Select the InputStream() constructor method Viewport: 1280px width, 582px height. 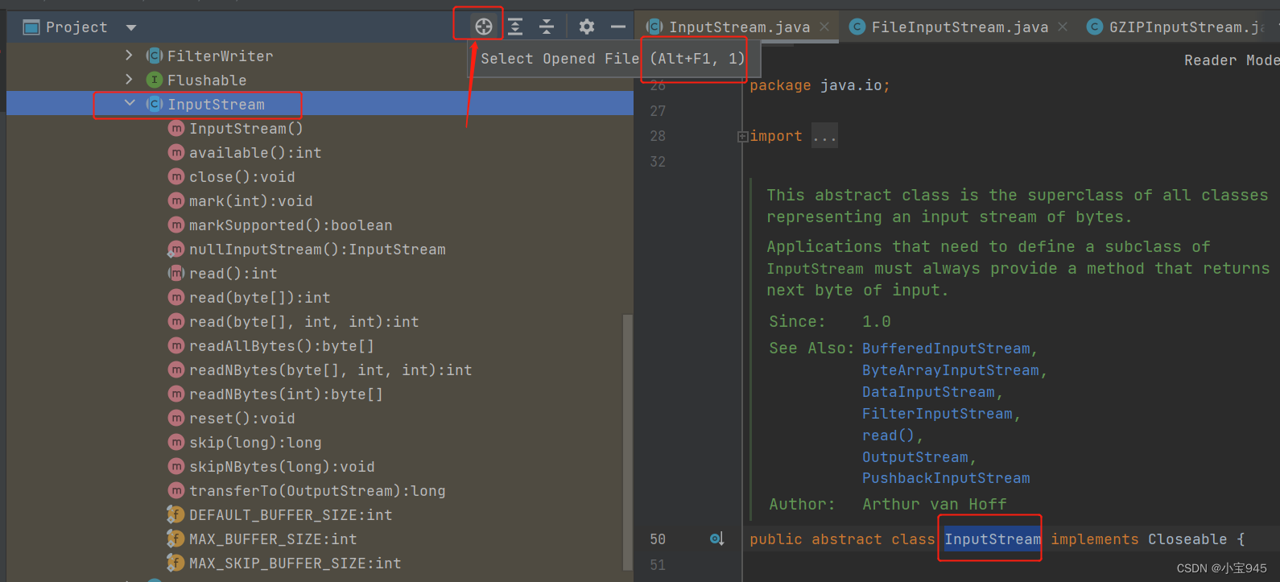pyautogui.click(x=246, y=129)
